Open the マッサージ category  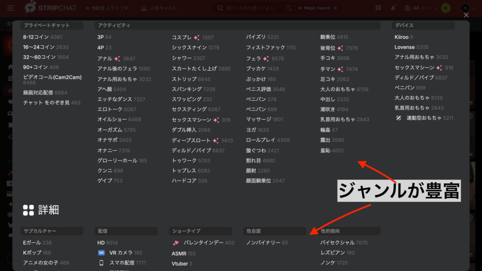pyautogui.click(x=265, y=120)
